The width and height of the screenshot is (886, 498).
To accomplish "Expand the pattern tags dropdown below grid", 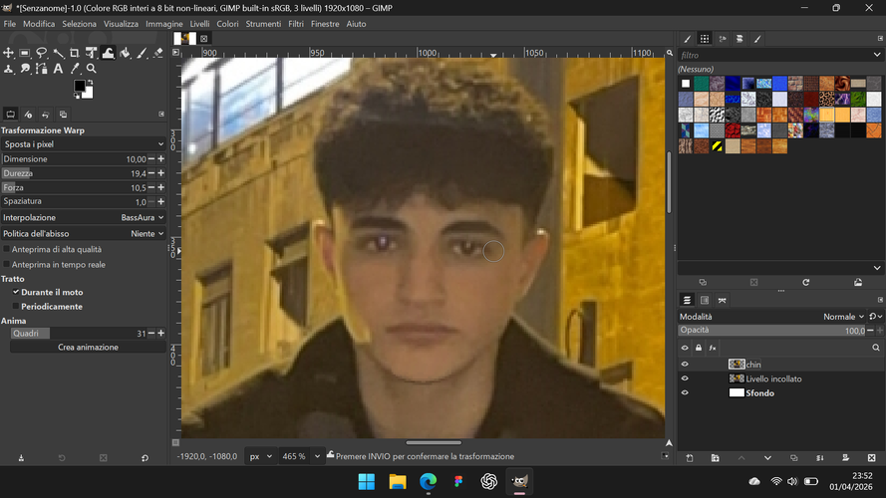I will (x=877, y=268).
